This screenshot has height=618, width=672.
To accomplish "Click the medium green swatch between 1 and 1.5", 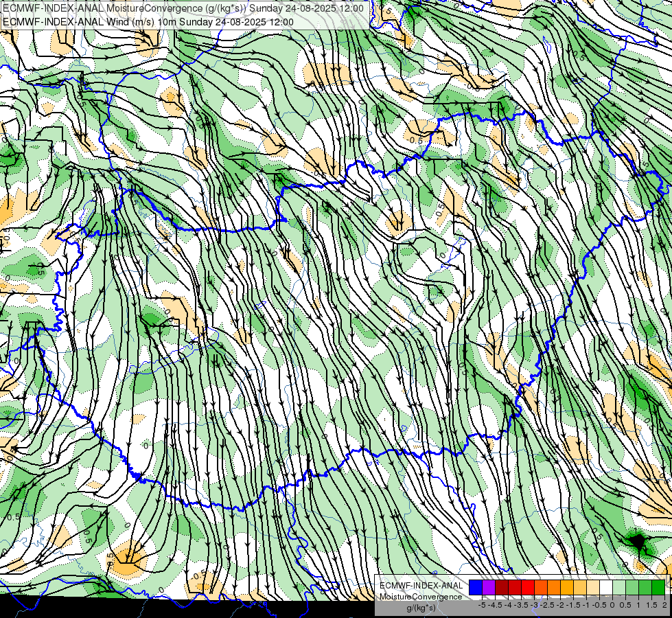I will (645, 588).
